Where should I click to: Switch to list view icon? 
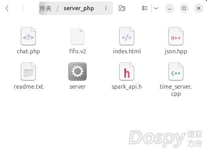[145, 8]
